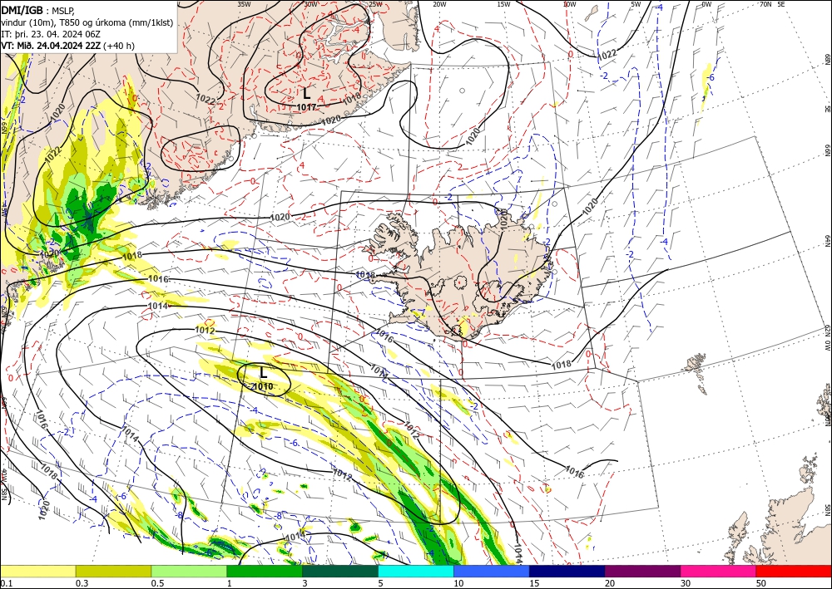This screenshot has height=589, width=832.
Task: Click the legend value '50'
Action: tap(761, 583)
